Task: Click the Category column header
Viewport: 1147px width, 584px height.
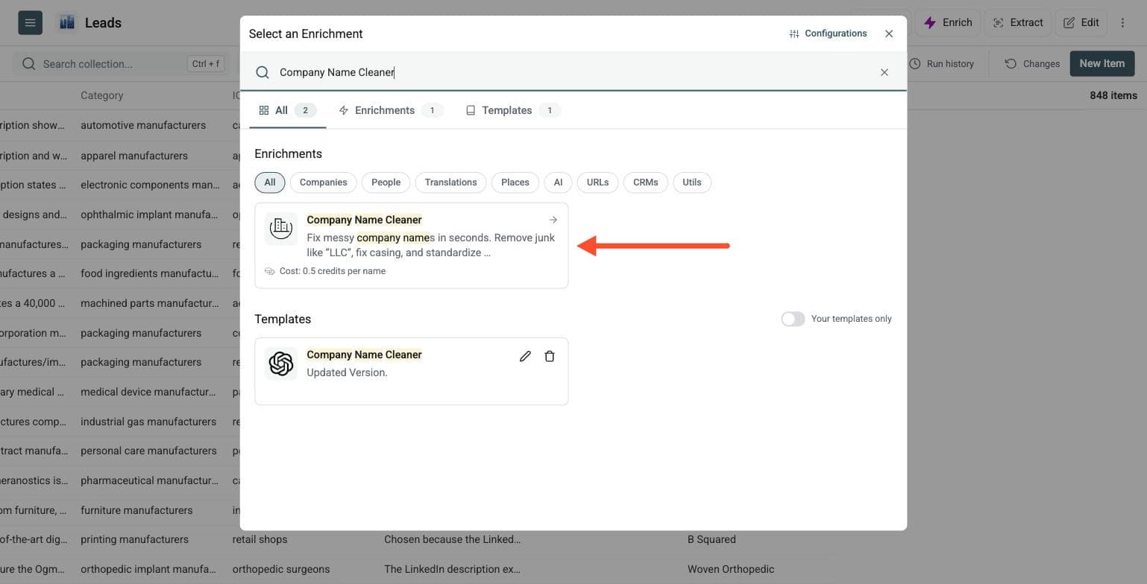Action: (102, 95)
